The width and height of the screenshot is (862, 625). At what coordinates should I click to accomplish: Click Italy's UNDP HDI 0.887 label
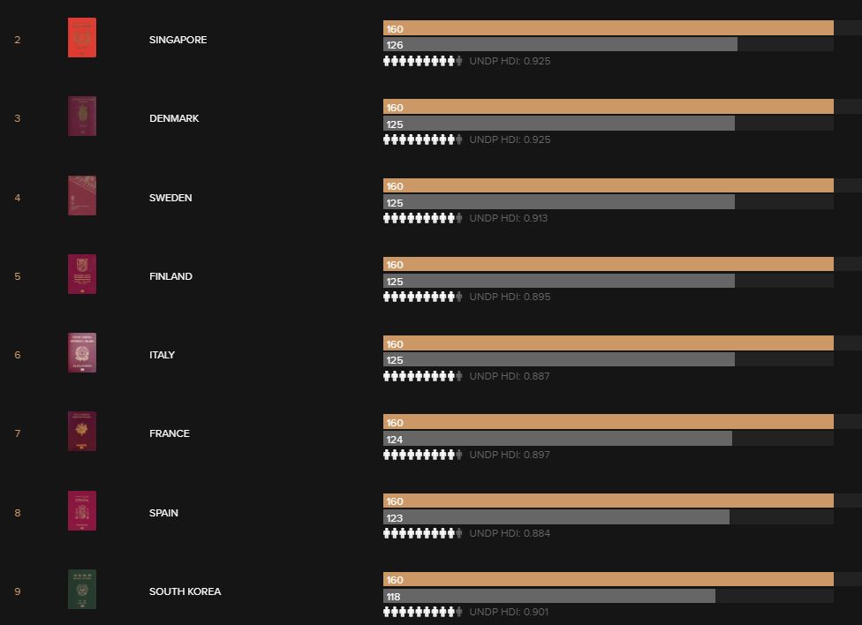(x=510, y=376)
